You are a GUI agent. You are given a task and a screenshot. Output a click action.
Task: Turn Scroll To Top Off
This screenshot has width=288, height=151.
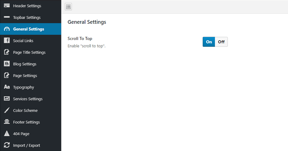coord(221,42)
